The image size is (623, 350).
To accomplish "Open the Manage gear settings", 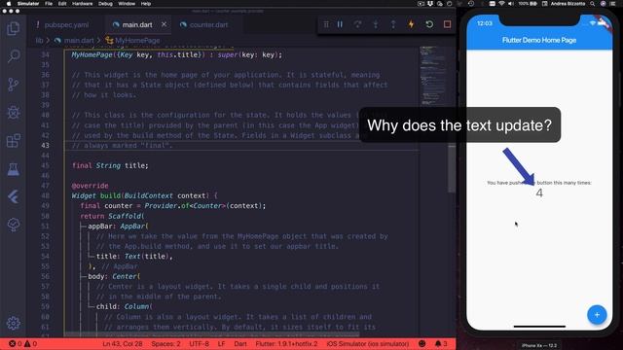I will coord(13,323).
